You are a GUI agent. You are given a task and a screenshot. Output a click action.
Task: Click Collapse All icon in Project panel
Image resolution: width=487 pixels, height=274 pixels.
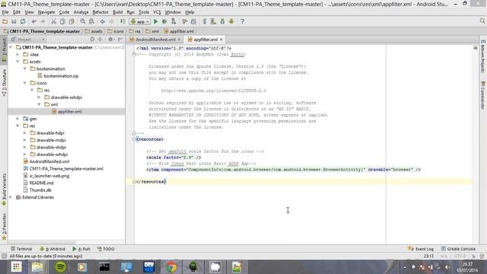coord(100,40)
